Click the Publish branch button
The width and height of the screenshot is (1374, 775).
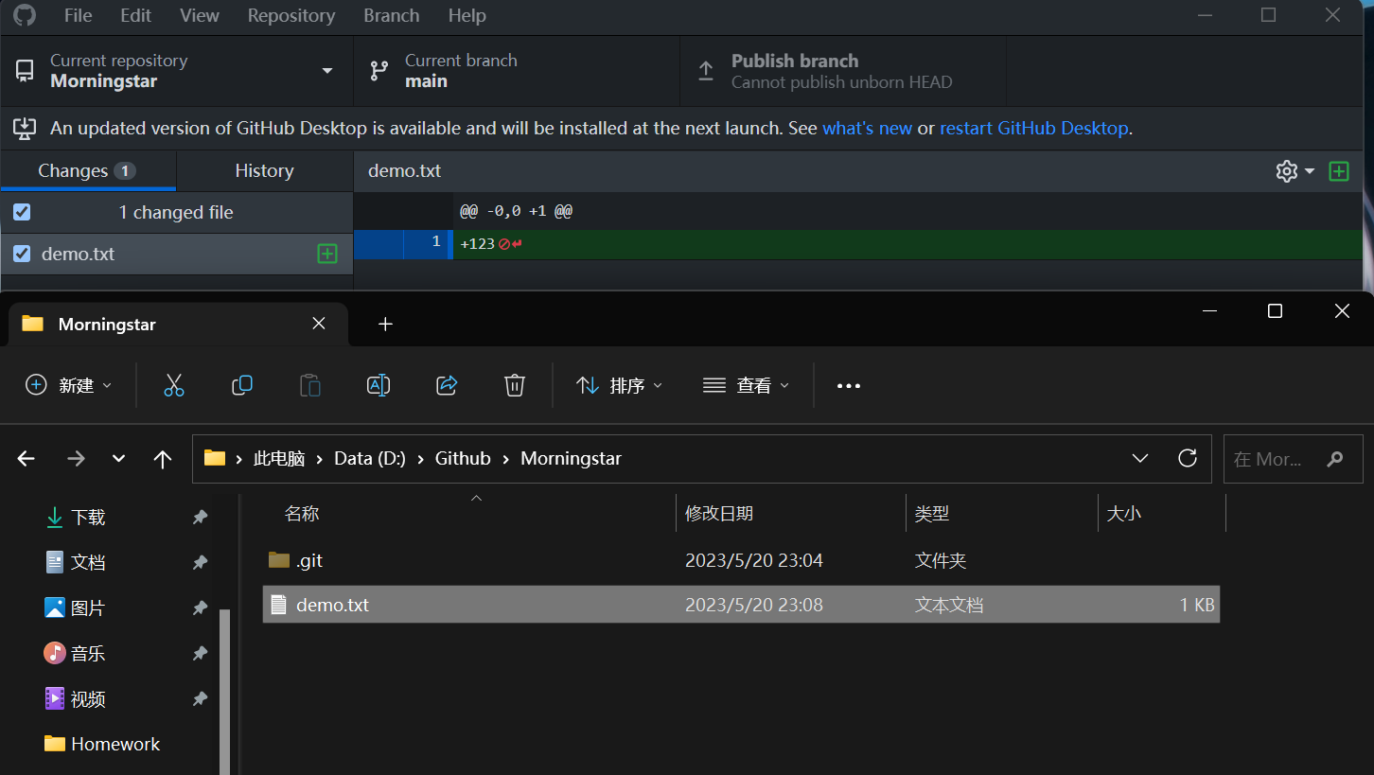pyautogui.click(x=843, y=71)
